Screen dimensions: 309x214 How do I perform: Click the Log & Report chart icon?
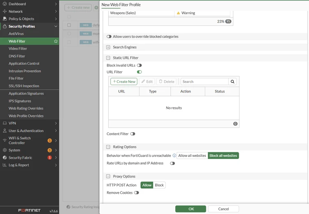[x=5, y=165]
